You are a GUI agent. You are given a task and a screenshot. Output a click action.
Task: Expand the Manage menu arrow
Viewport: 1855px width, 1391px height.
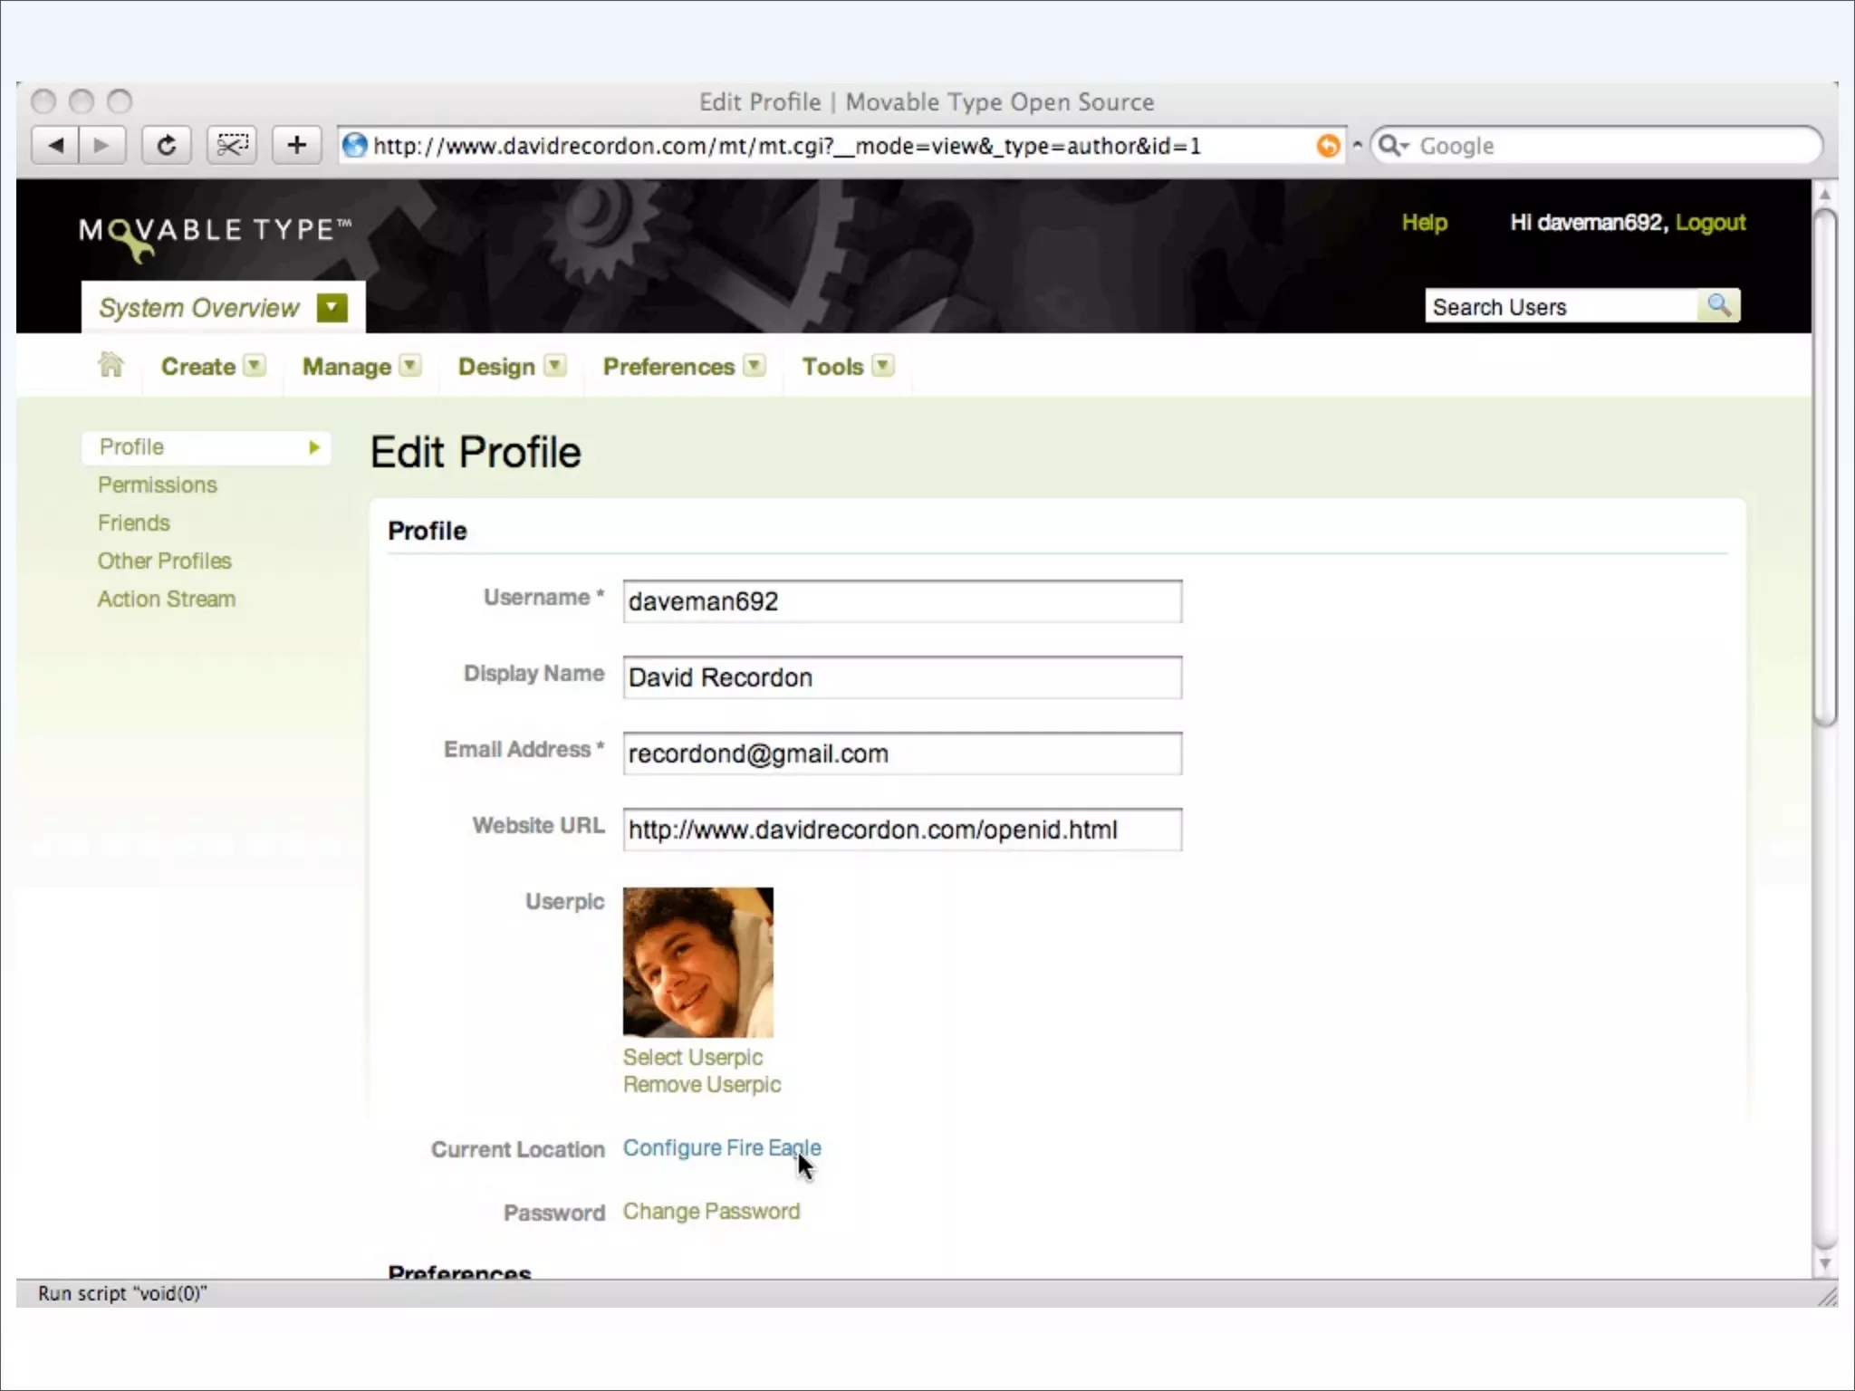click(x=410, y=366)
